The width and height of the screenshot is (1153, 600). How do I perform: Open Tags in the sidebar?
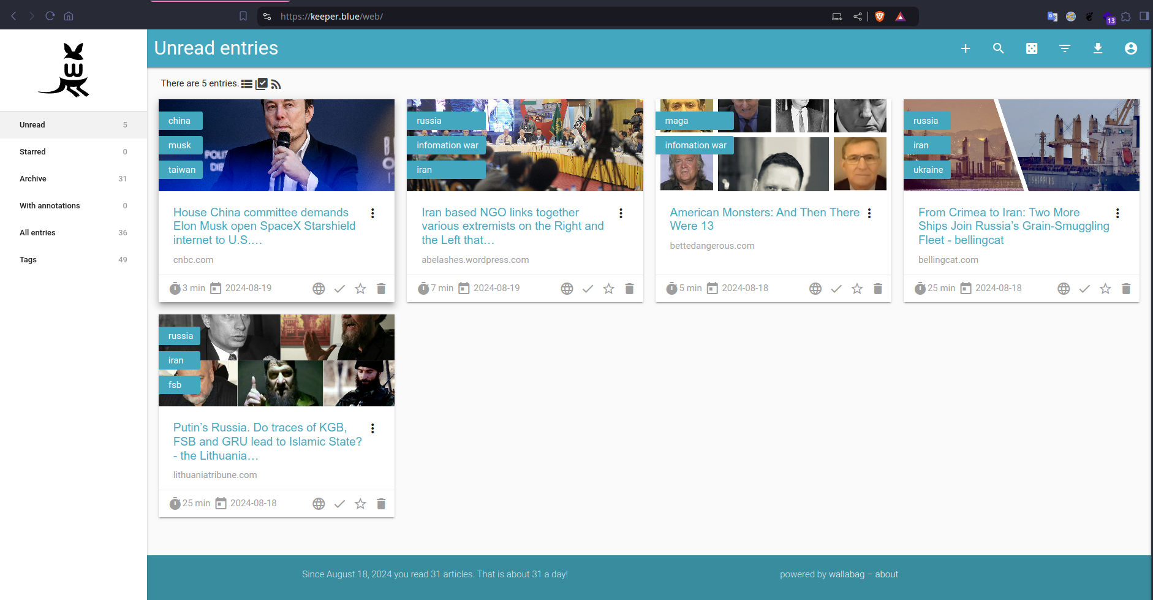coord(74,260)
